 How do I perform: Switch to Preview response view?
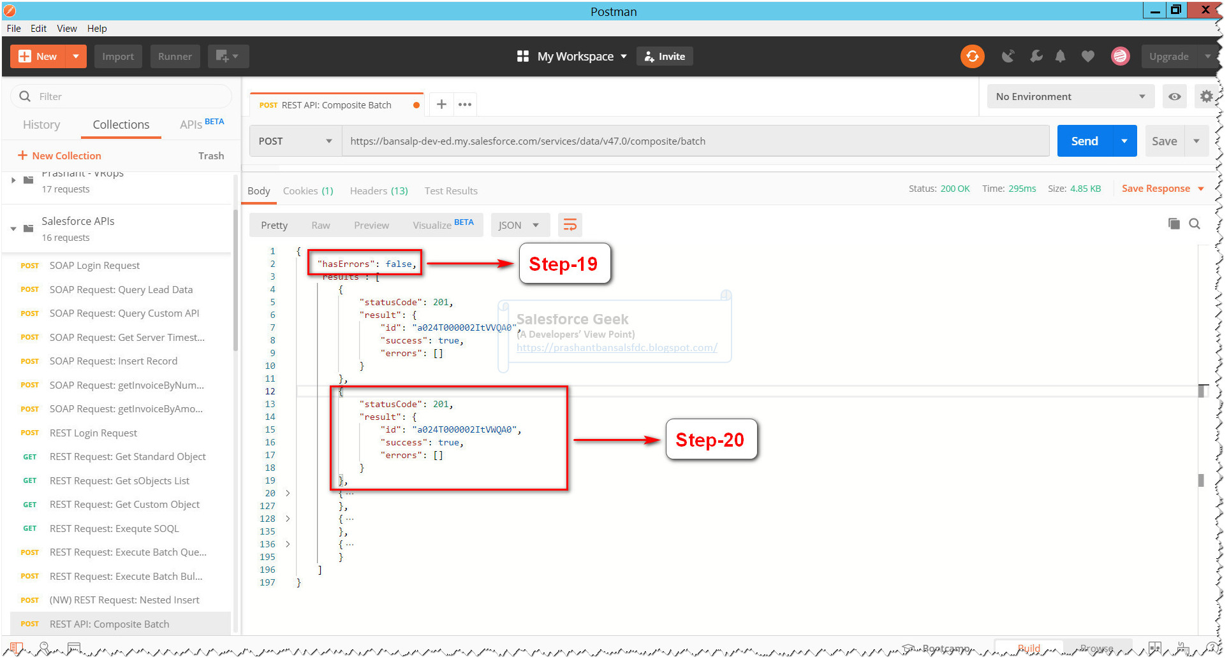(x=371, y=225)
